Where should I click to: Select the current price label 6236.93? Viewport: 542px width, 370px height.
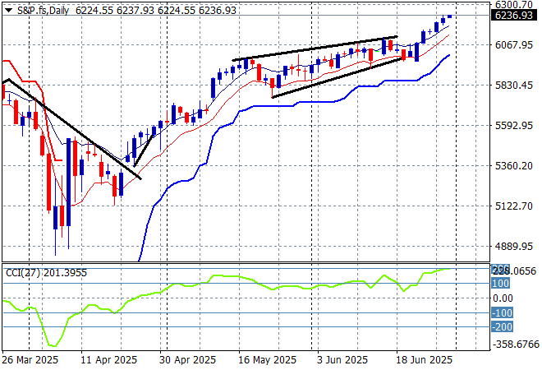click(x=514, y=16)
